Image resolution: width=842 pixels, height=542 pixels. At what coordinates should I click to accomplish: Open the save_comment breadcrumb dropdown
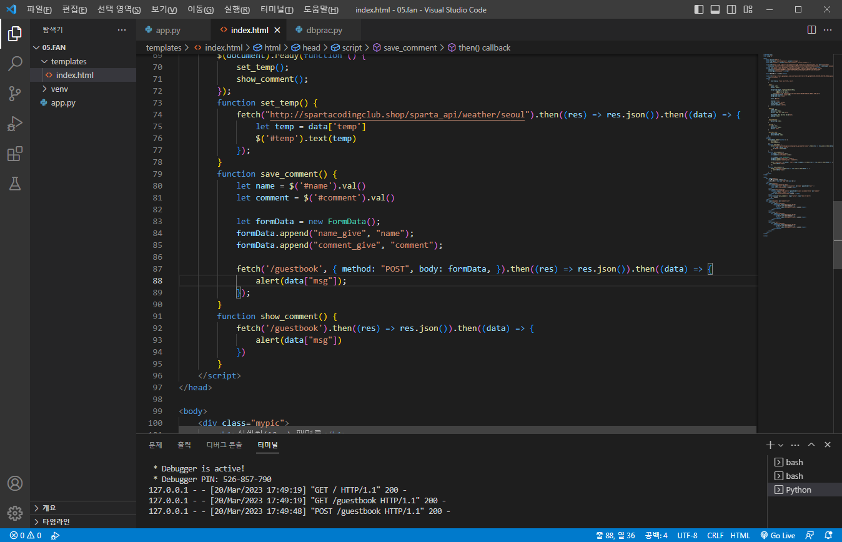click(x=405, y=47)
